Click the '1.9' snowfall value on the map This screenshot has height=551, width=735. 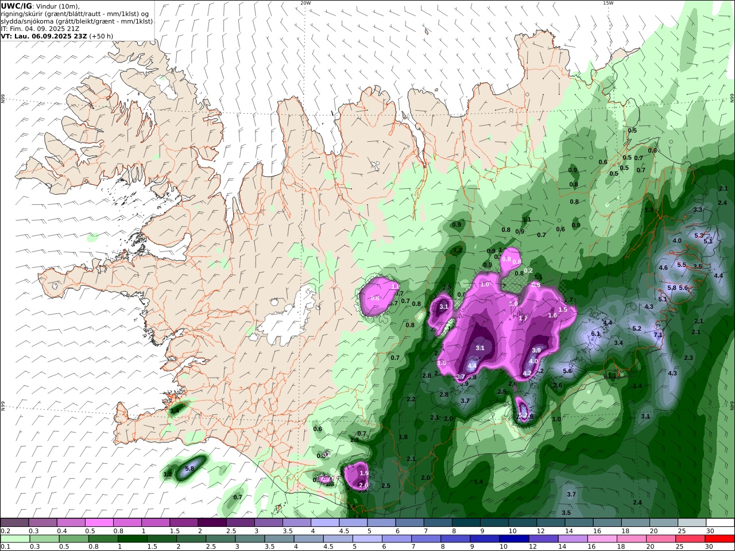[x=363, y=473]
